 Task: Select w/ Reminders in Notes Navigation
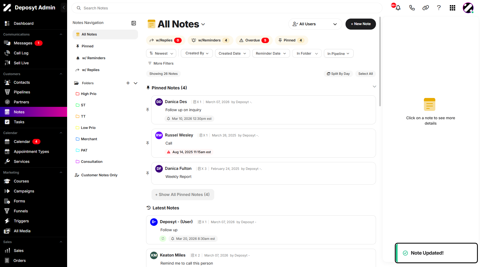[x=105, y=58]
